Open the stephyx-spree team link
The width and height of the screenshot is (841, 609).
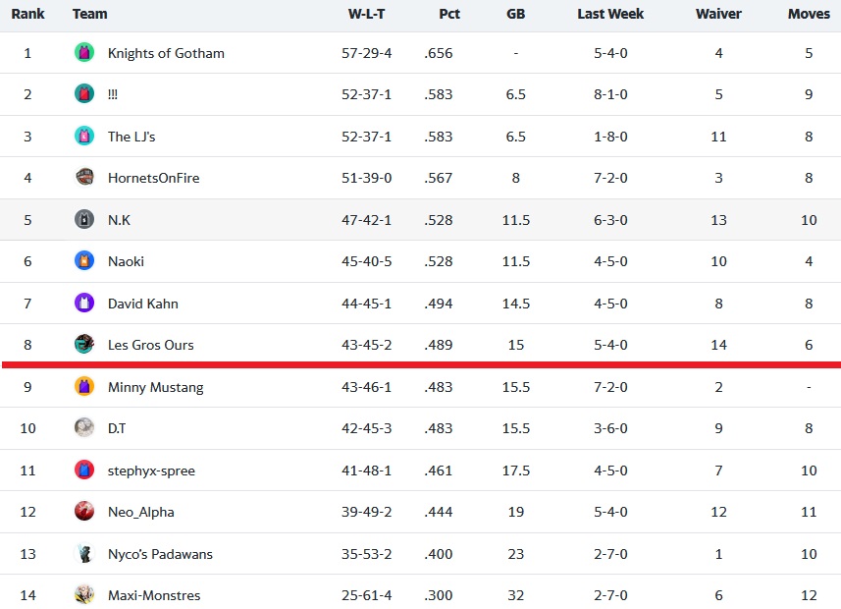coord(151,471)
